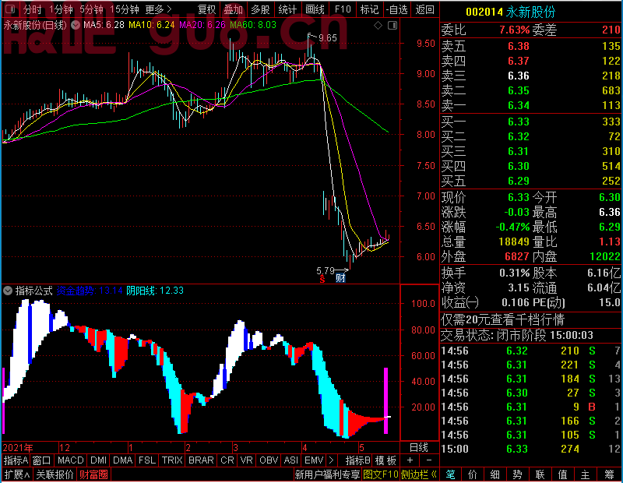The width and height of the screenshot is (623, 483).
Task: Select 笔 tick tab in sidebar
Action: click(x=451, y=474)
